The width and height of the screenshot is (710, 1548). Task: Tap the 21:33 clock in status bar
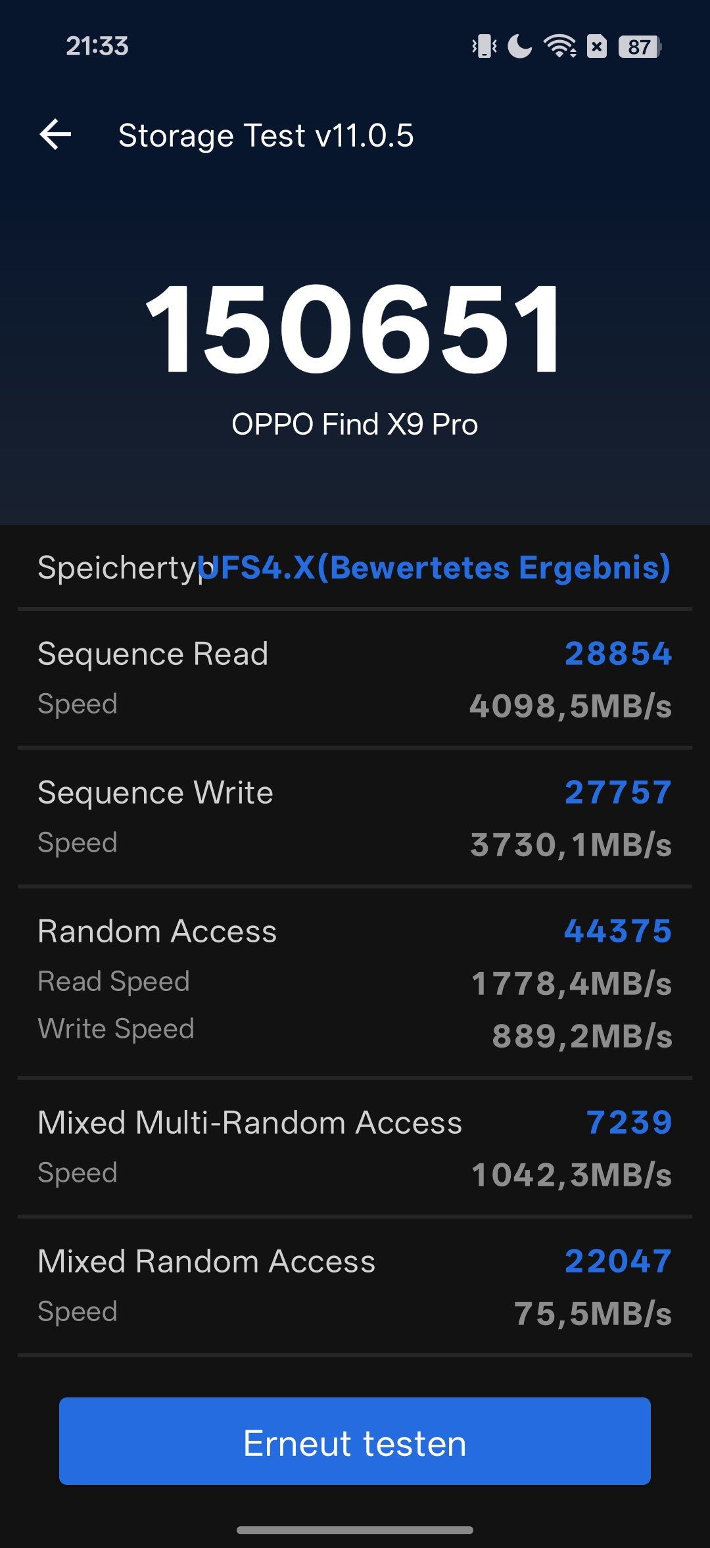(97, 46)
